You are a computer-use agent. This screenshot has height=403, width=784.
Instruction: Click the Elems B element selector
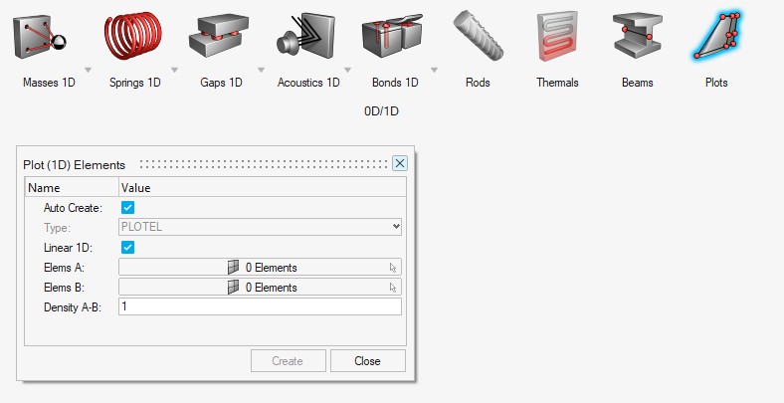[x=260, y=288]
